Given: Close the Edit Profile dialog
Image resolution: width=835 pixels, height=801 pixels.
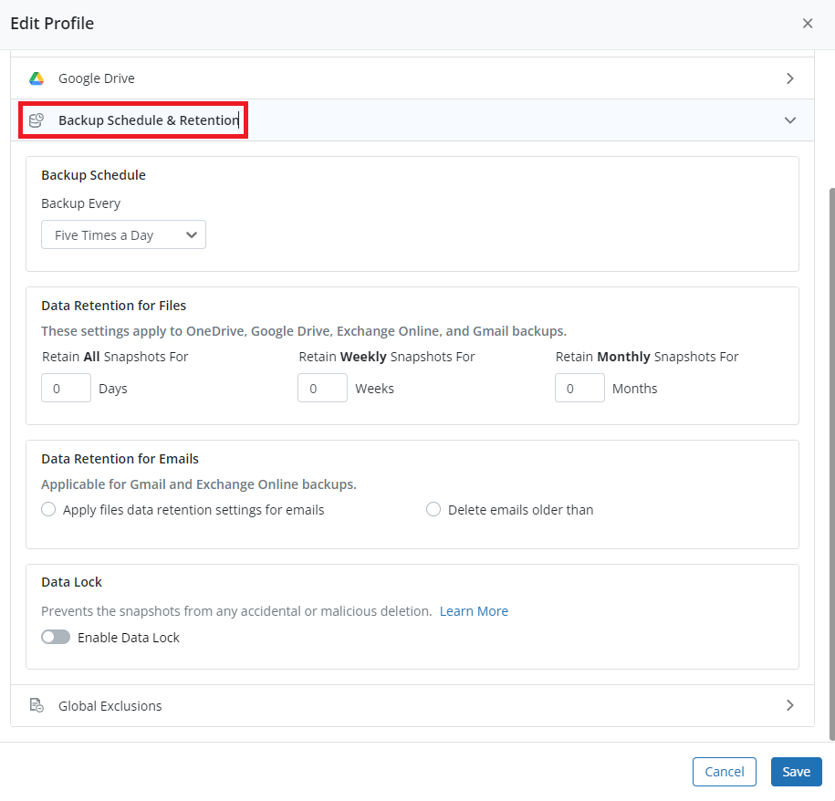Looking at the screenshot, I should coord(808,24).
